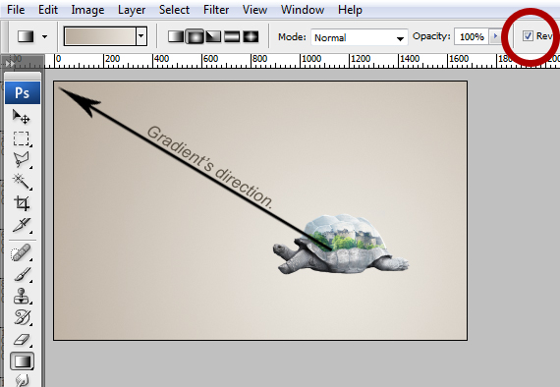Click the Gradient tool preset icon
Image resolution: width=560 pixels, height=387 pixels.
pyautogui.click(x=26, y=36)
